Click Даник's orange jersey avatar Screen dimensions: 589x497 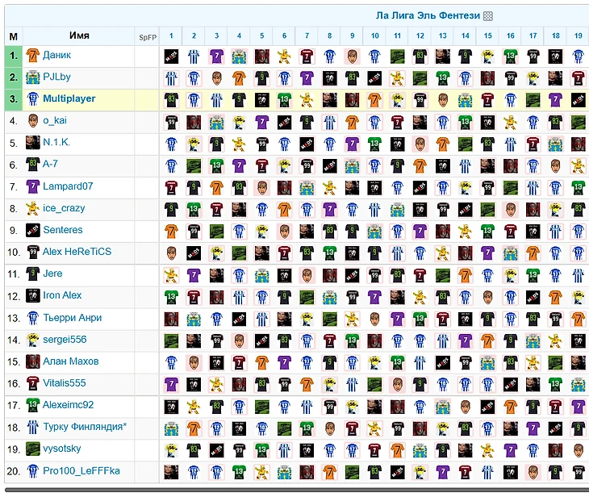33,55
